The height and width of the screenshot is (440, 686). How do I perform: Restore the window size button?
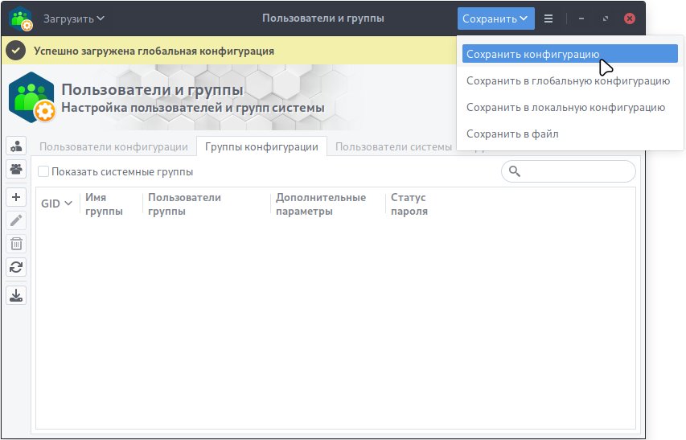606,19
